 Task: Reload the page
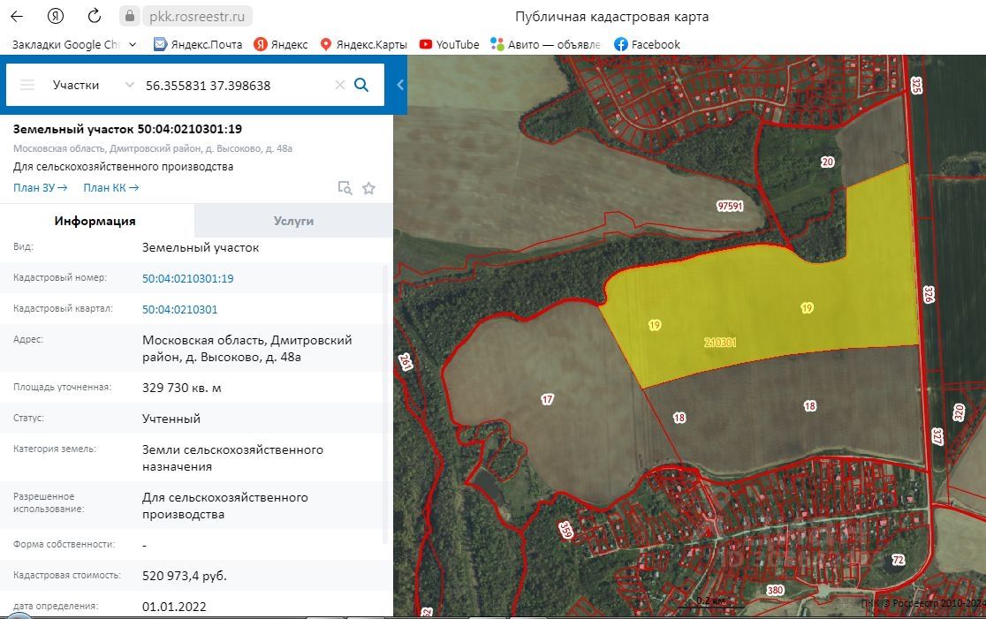point(95,17)
